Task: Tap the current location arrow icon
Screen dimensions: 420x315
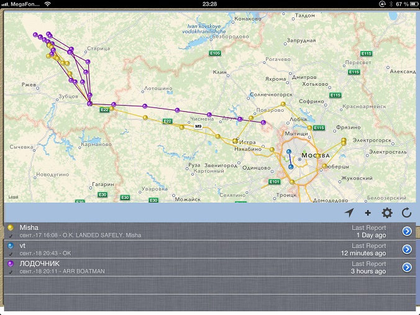Action: (x=349, y=213)
